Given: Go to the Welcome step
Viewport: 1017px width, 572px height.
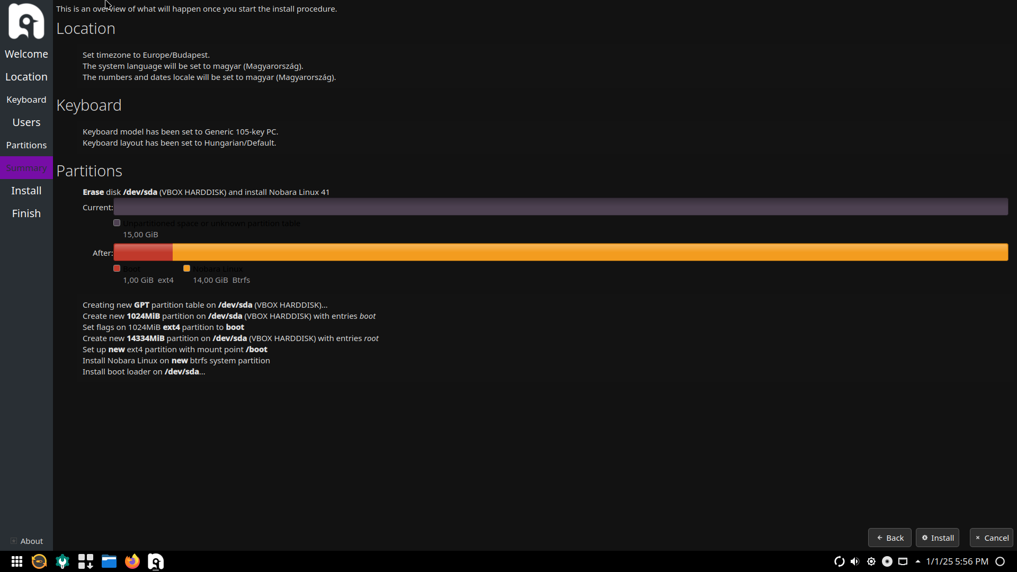Looking at the screenshot, I should (26, 54).
